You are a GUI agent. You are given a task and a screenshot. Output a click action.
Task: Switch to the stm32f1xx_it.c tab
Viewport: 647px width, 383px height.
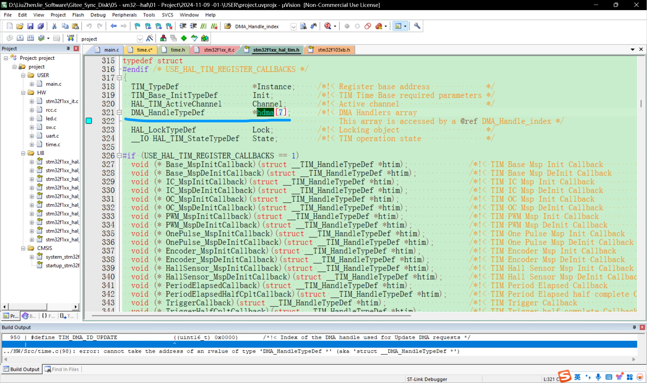(x=215, y=50)
